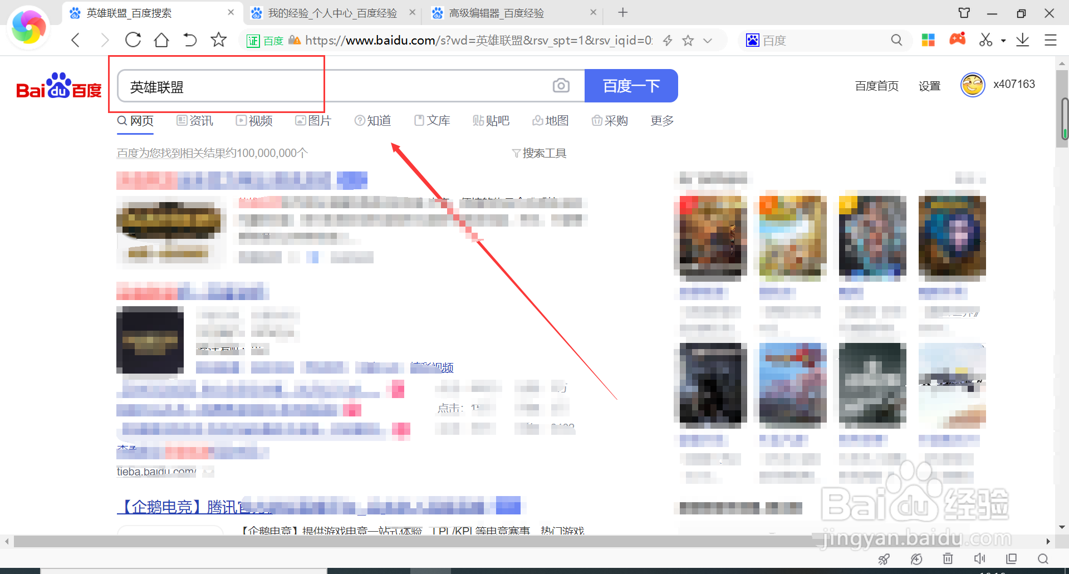The image size is (1069, 574).
Task: Select the 网页 search tab
Action: pos(135,121)
